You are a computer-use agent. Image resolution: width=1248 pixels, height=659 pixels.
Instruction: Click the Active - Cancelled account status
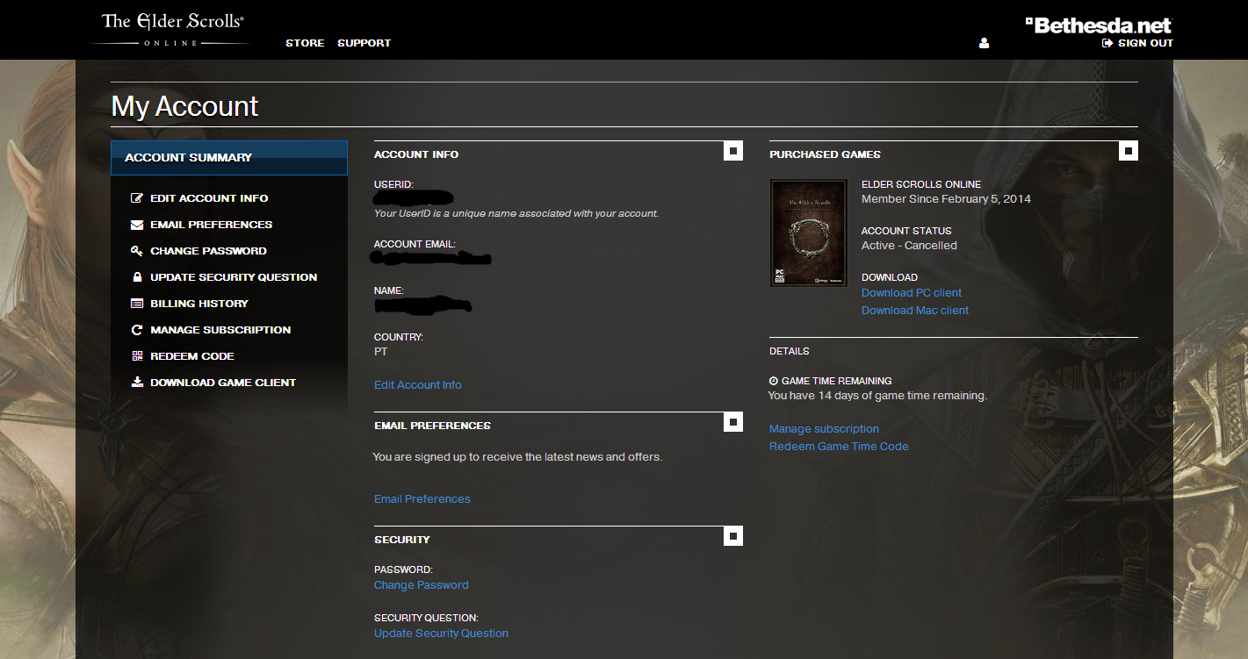coord(909,246)
